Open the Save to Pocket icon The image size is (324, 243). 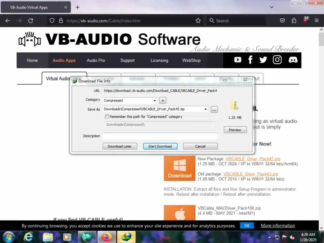click(282, 21)
